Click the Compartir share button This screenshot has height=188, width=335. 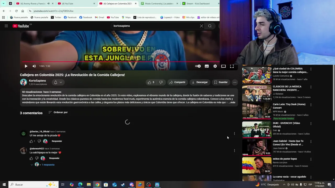pyautogui.click(x=177, y=82)
